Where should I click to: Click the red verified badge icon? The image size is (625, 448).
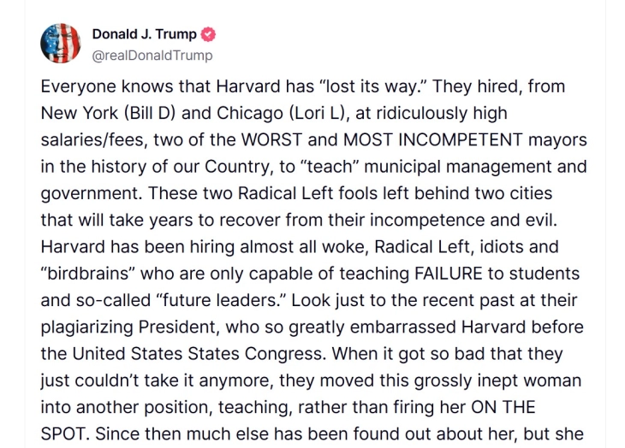208,35
